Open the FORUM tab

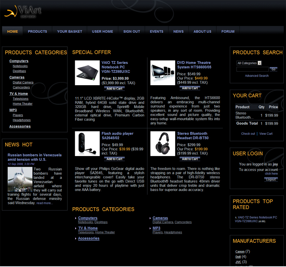(x=228, y=32)
